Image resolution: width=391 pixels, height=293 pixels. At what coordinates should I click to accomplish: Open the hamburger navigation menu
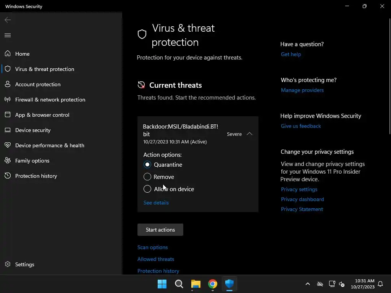pyautogui.click(x=8, y=35)
